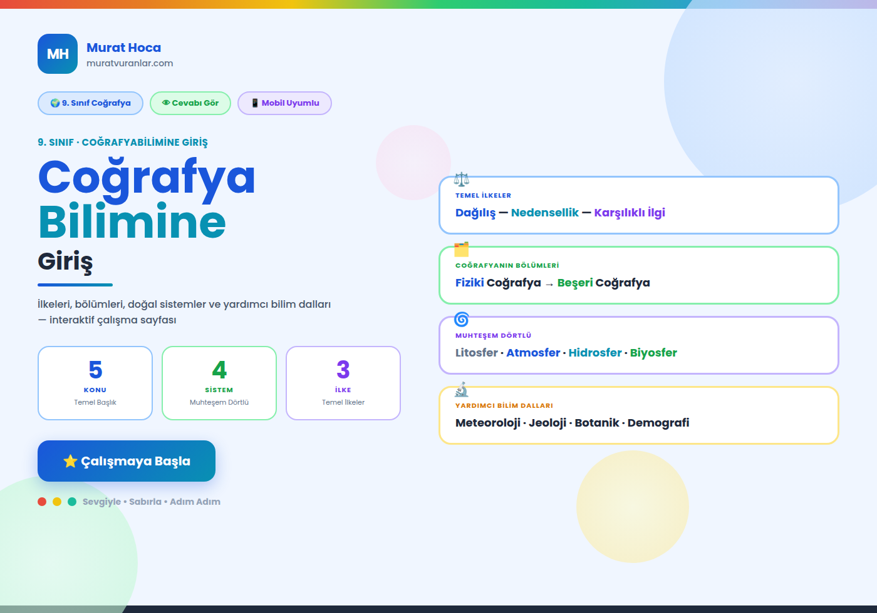
Task: Click the large Coğrafya title word
Action: tap(147, 179)
